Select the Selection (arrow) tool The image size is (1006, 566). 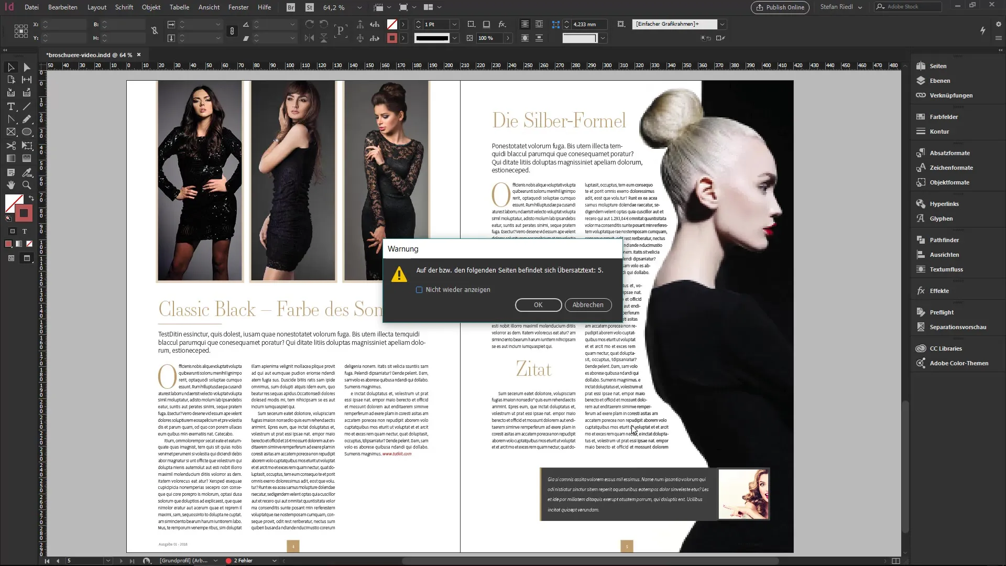tap(10, 67)
